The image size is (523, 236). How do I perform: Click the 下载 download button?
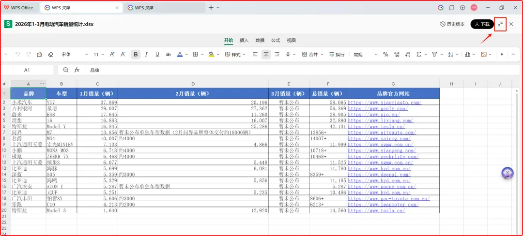482,24
